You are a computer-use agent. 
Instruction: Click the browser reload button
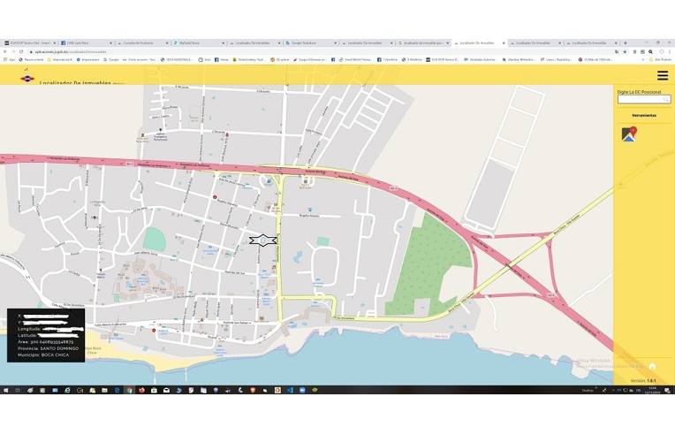[x=21, y=51]
